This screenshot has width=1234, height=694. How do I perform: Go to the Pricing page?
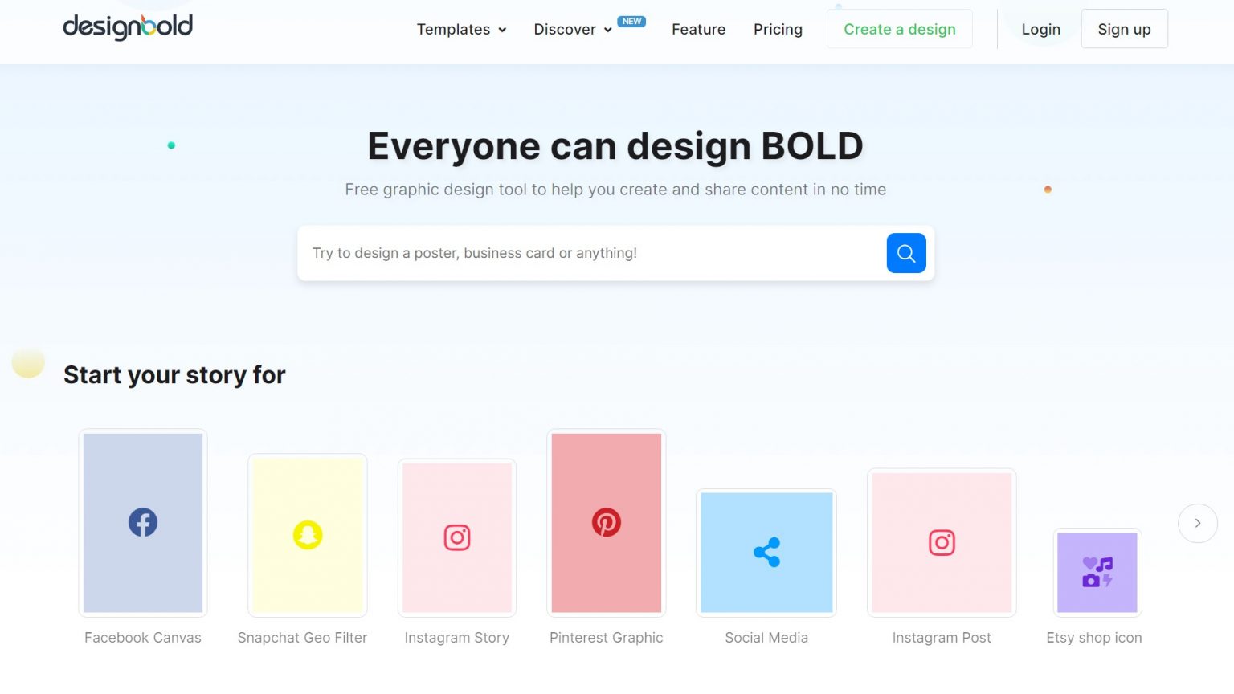[778, 29]
